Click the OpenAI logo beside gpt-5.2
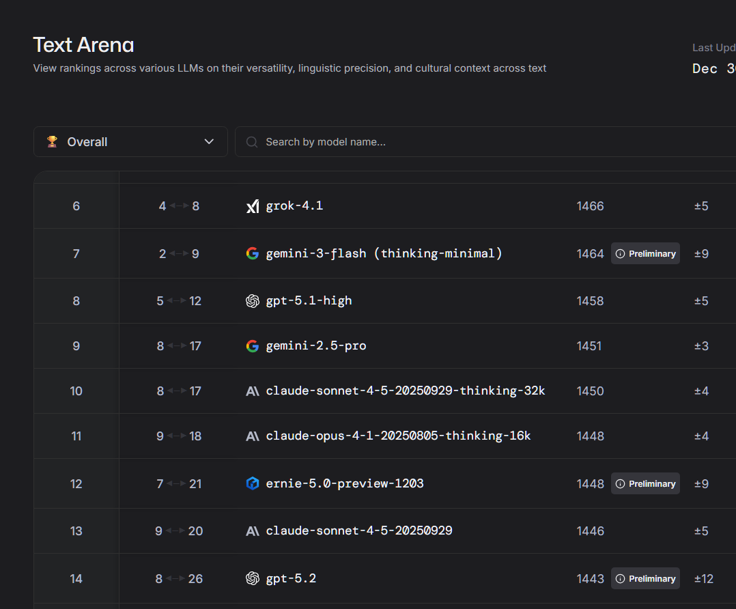This screenshot has width=736, height=609. pyautogui.click(x=253, y=579)
